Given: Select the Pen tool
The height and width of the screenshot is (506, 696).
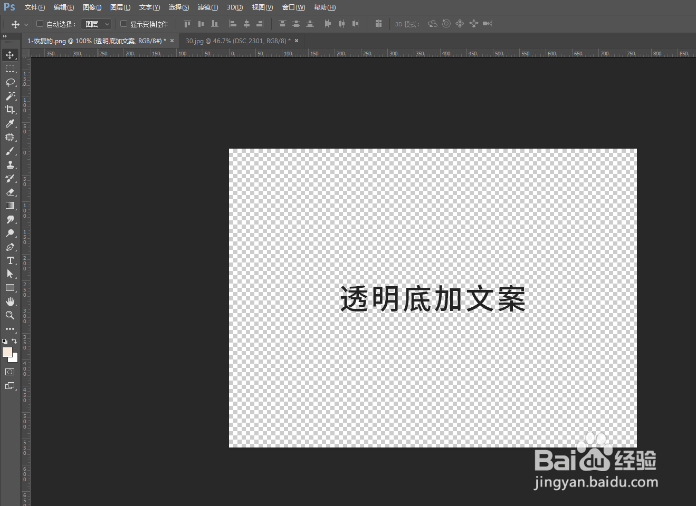Looking at the screenshot, I should [x=10, y=247].
